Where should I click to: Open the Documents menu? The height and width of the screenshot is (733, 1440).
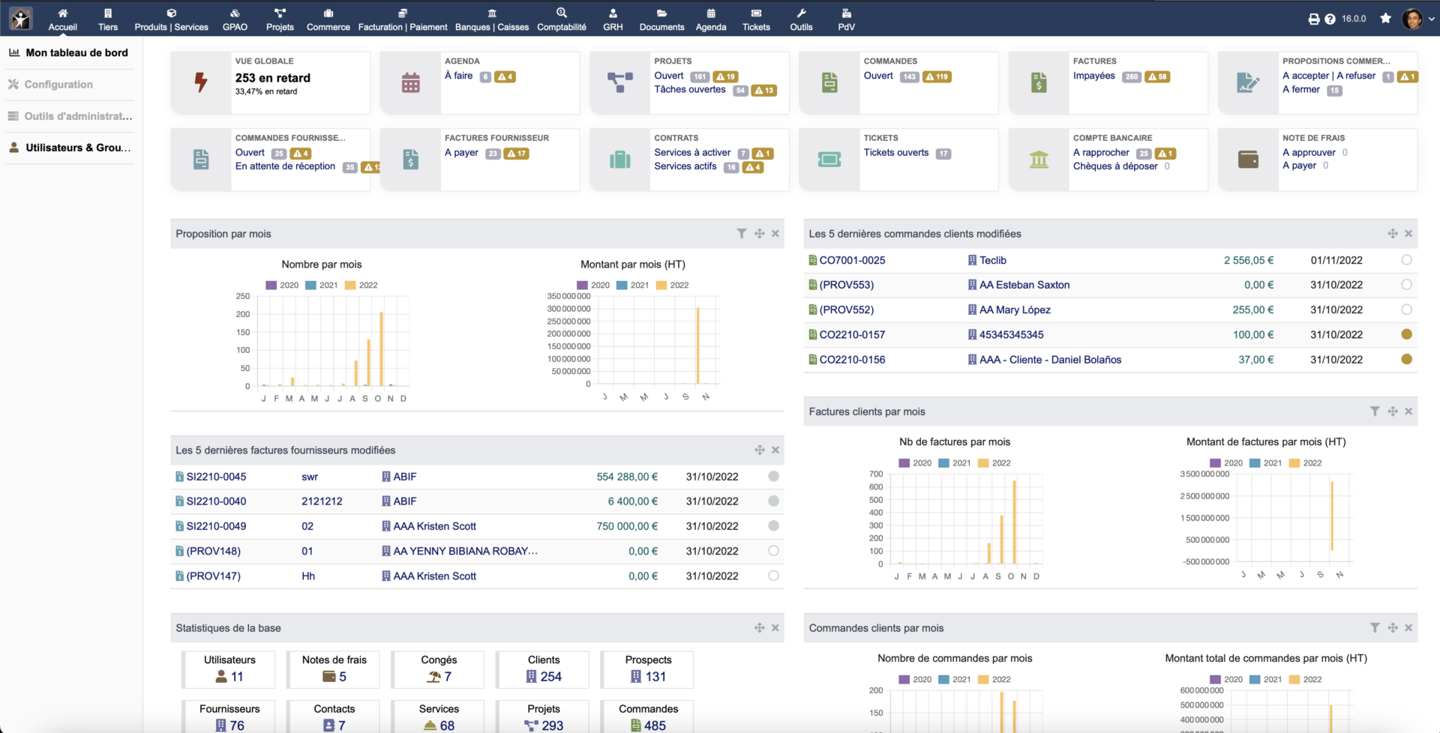(x=661, y=19)
